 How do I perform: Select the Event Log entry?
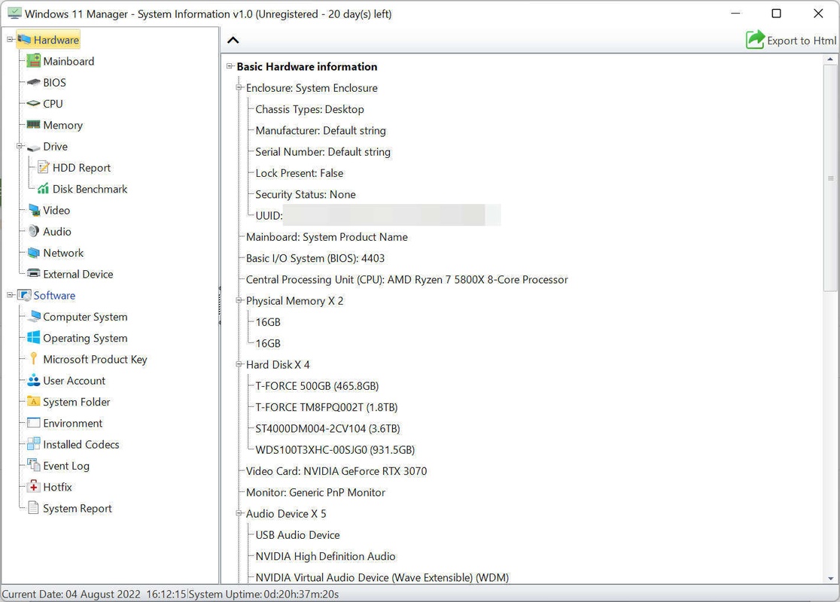(65, 466)
